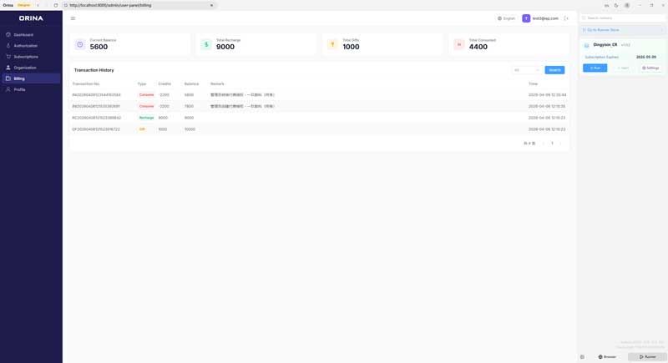Click the Current Balance clock icon
The image size is (668, 363).
80,44
